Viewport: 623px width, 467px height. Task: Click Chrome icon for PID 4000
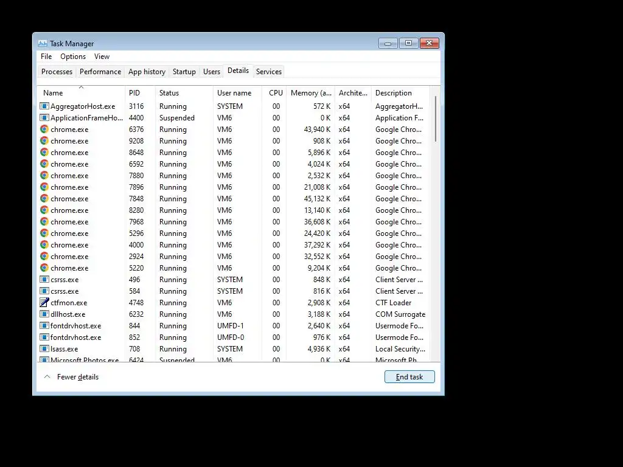pos(44,244)
